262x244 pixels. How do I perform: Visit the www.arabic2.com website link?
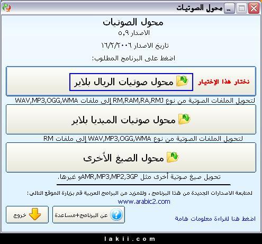coord(144,202)
